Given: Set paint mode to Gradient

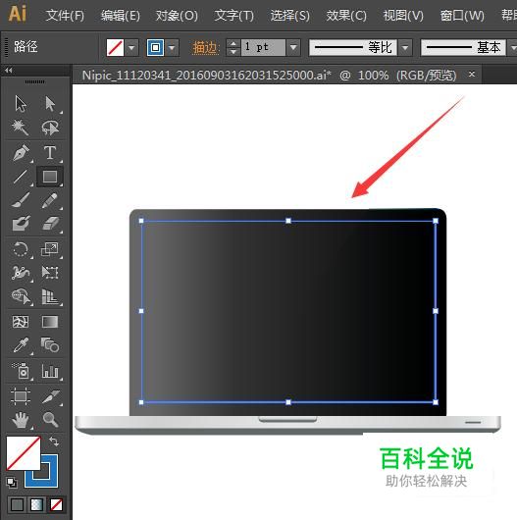Looking at the screenshot, I should pos(36,505).
